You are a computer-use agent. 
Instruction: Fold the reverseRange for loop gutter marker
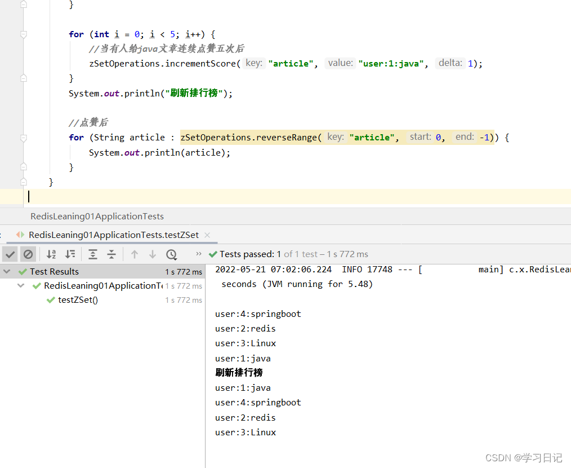[x=24, y=138]
